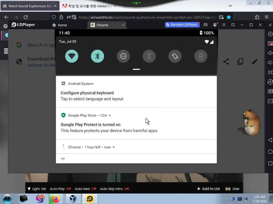
Task: Click edit pencil icon in Chrome page
Action: click(255, 62)
